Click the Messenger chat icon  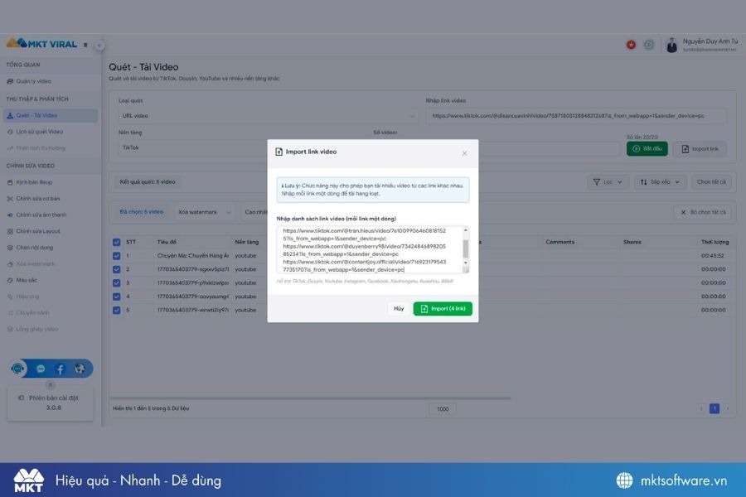[x=40, y=369]
